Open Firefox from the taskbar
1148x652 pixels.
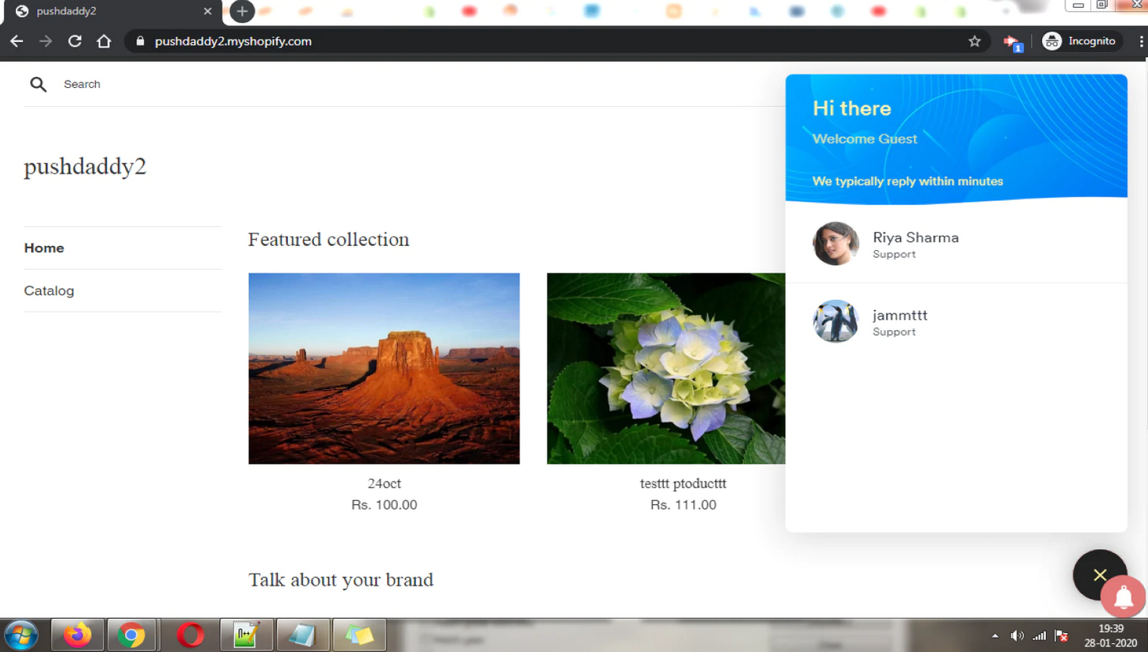tap(78, 635)
